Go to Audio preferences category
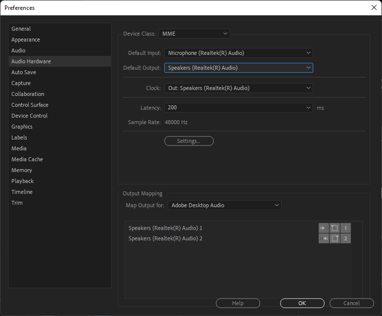Screen dimensions: 382x316 click(x=60, y=50)
